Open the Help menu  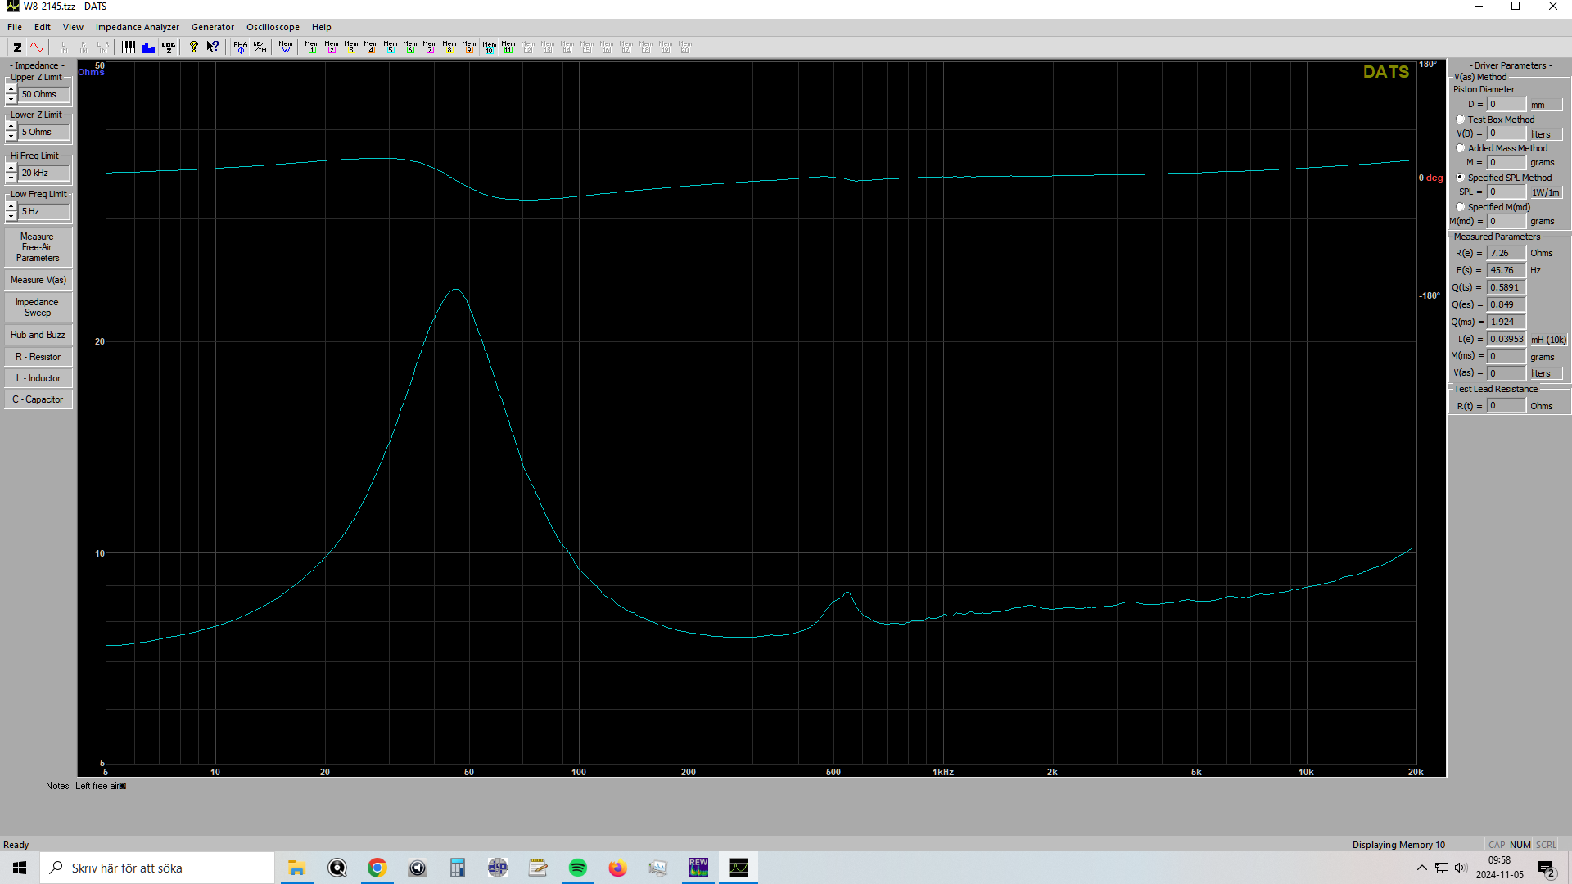click(x=321, y=27)
